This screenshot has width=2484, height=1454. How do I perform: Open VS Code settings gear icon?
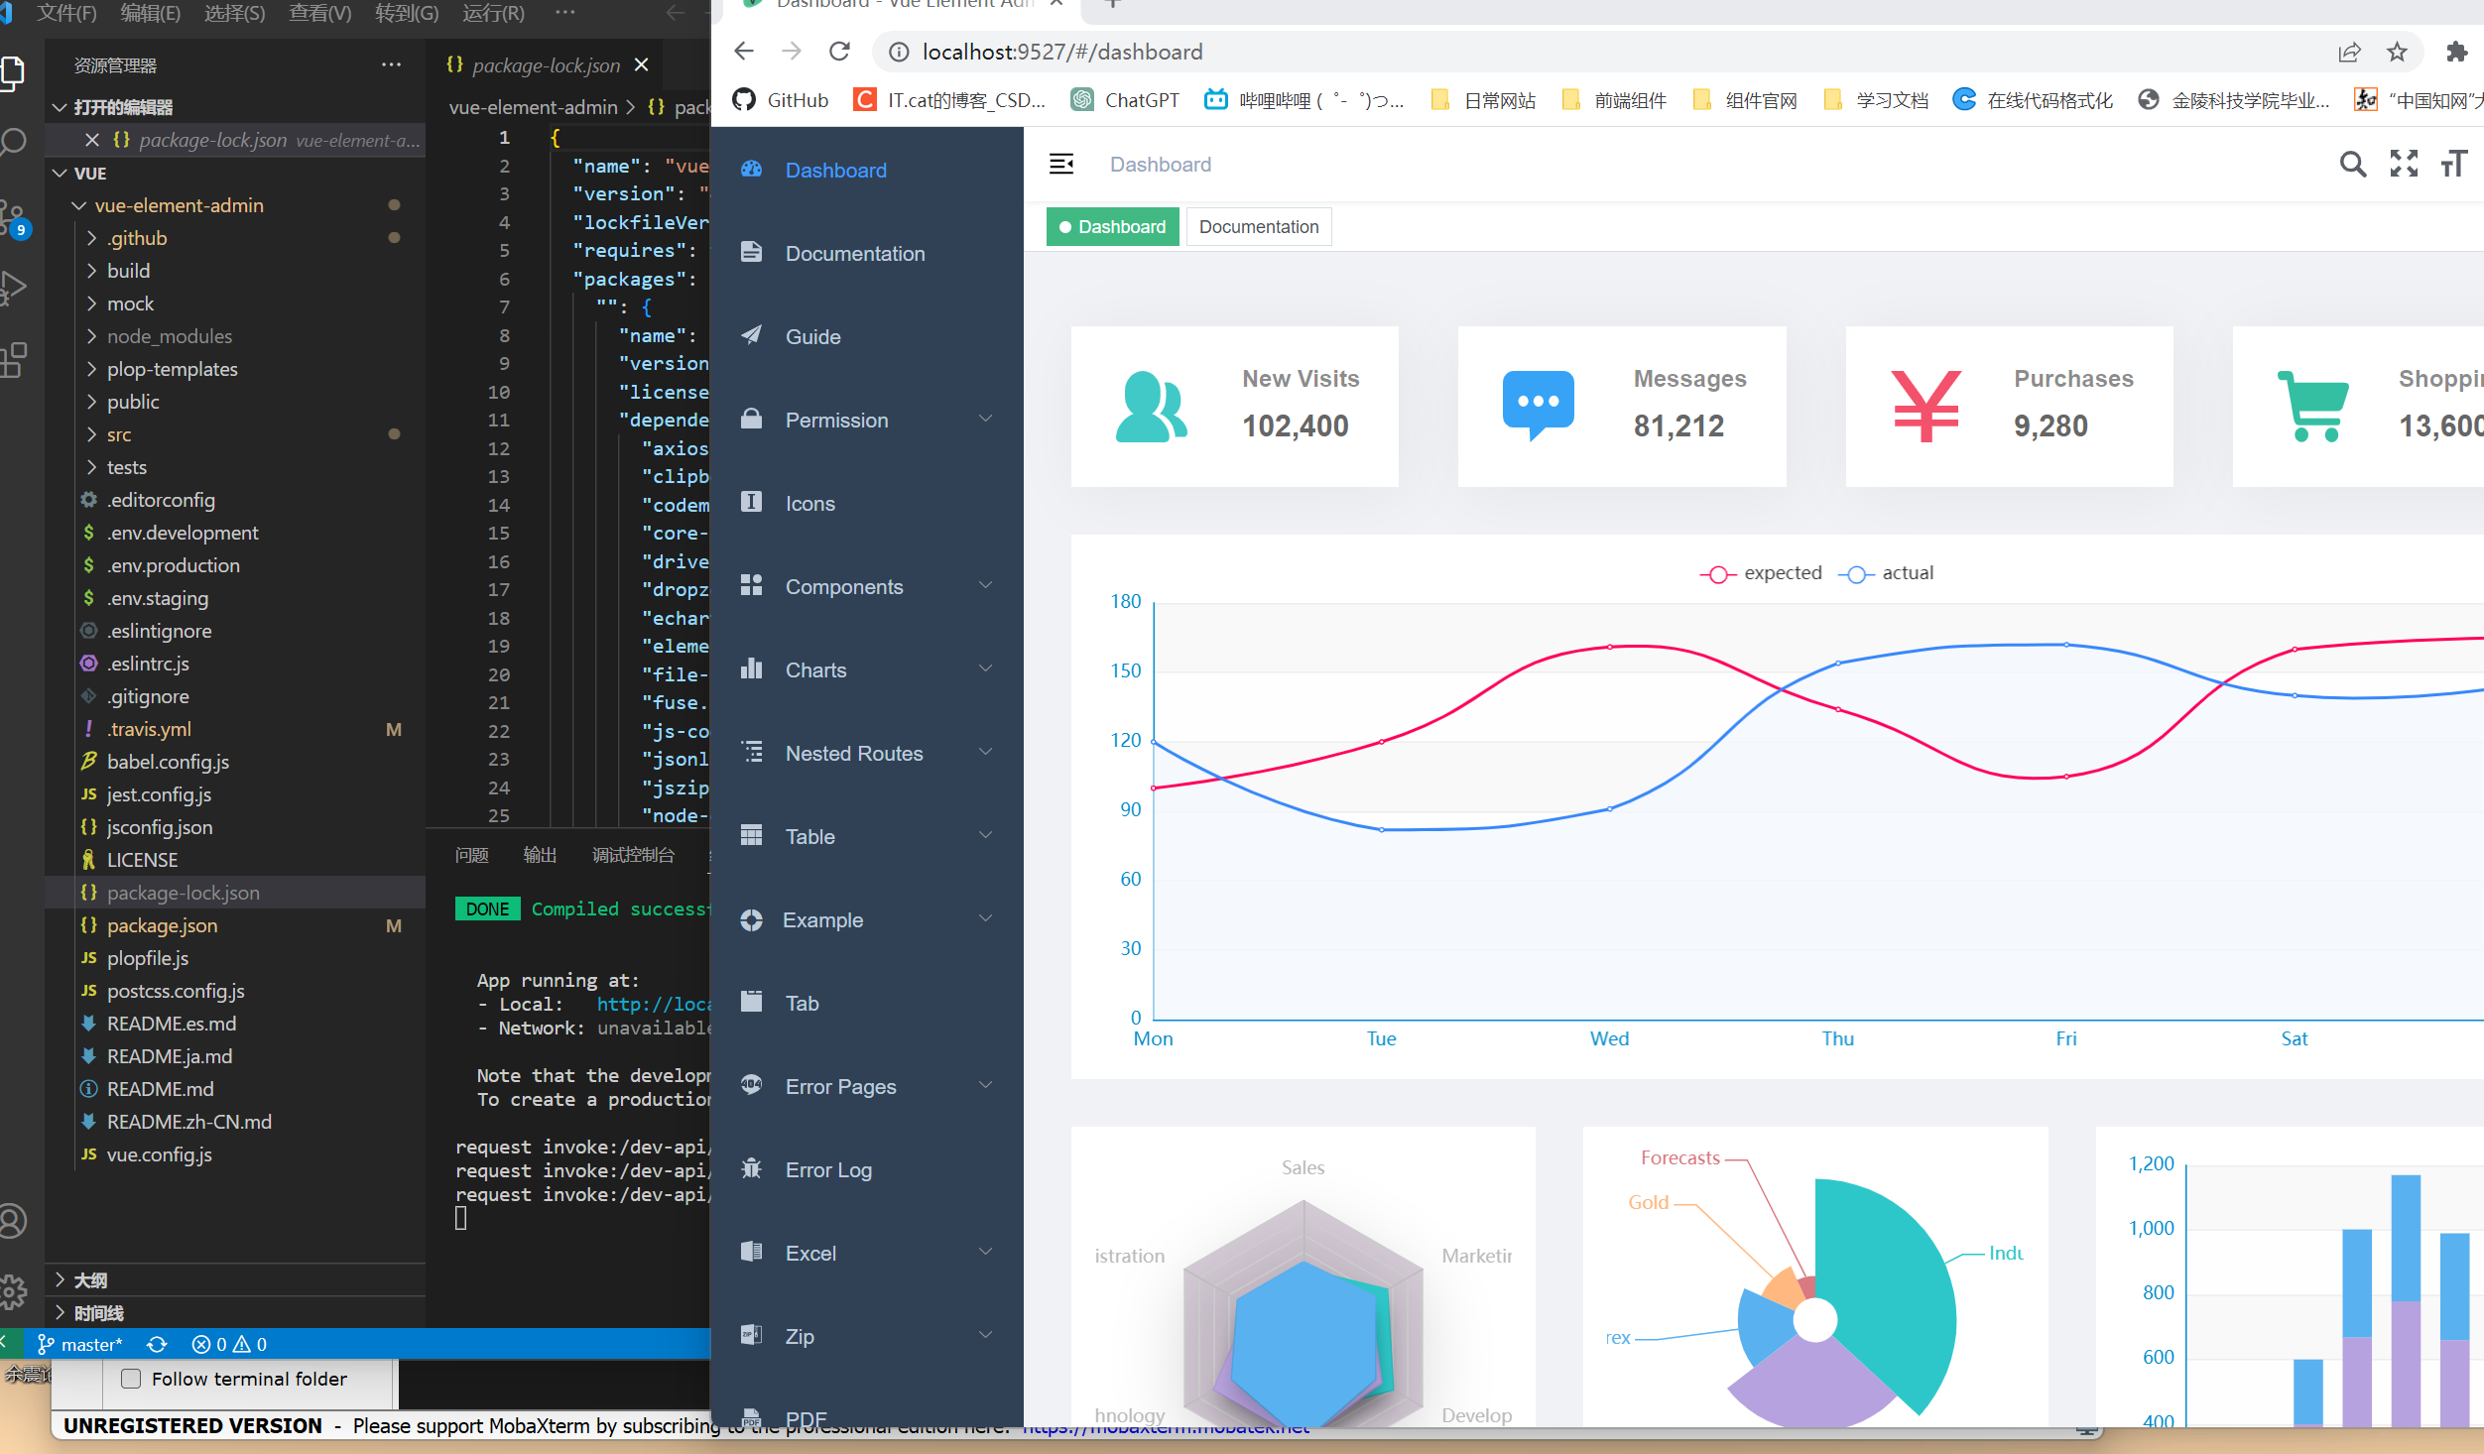(14, 1290)
